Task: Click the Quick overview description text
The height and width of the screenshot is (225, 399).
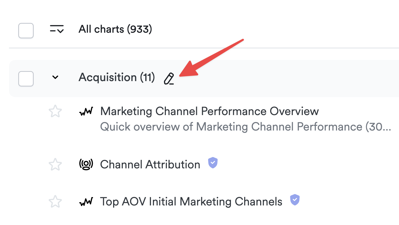Action: (245, 127)
